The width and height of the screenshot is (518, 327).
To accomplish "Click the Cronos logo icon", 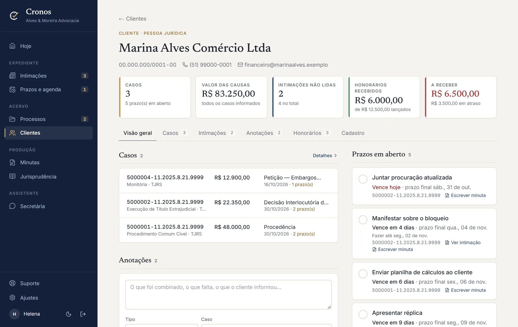I will (x=14, y=16).
